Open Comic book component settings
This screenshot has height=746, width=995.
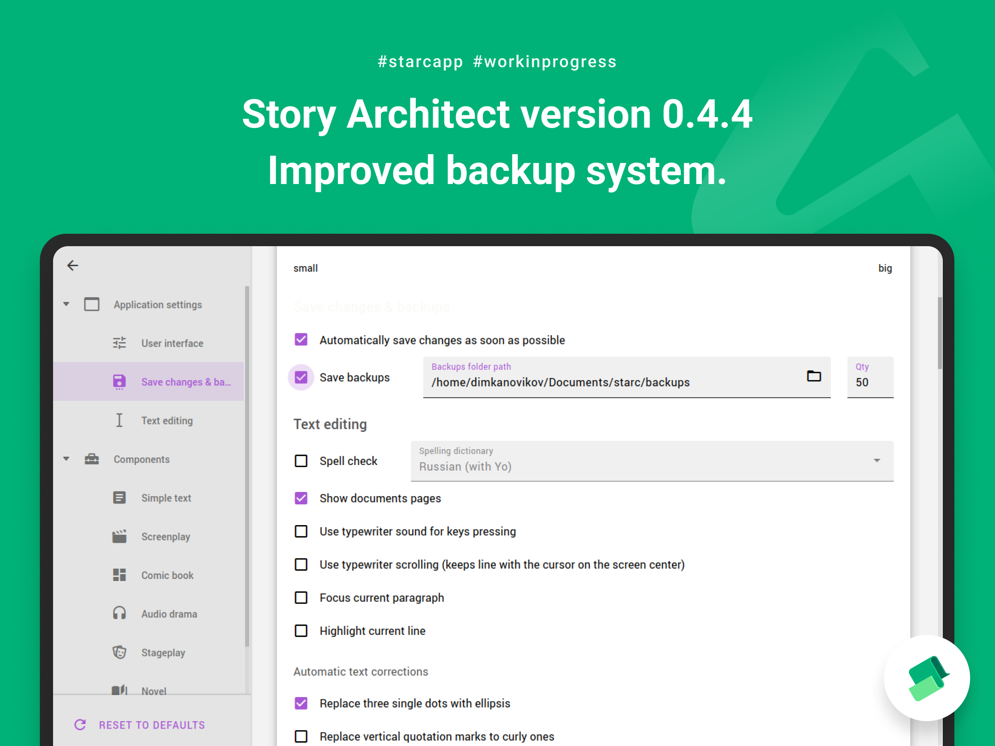tap(148, 575)
